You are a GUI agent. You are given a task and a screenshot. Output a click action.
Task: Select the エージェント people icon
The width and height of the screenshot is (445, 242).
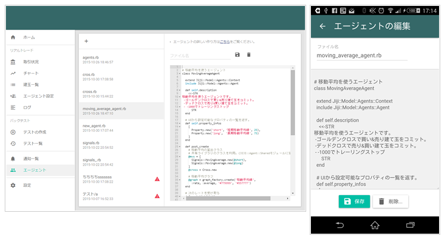point(13,170)
